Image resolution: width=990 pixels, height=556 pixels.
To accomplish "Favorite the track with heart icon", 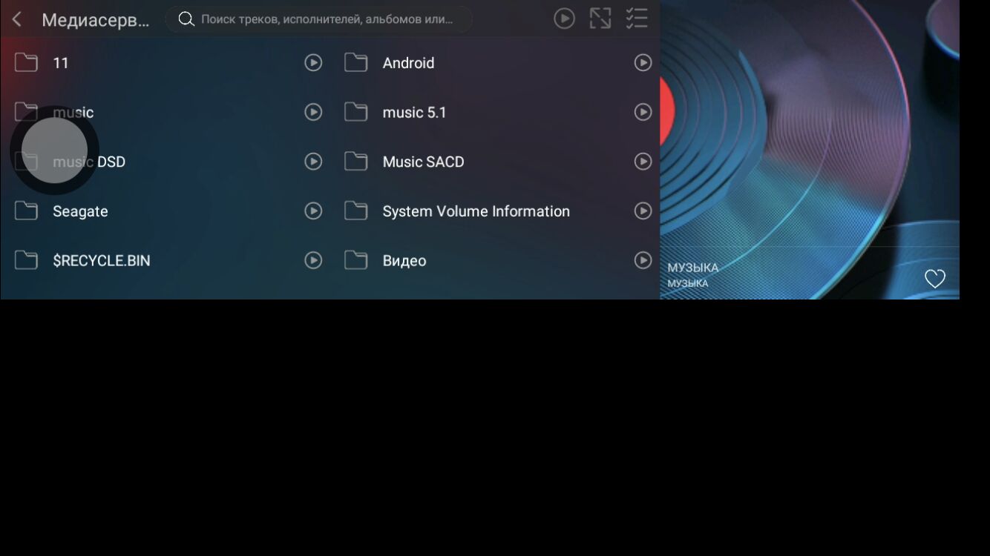I will pyautogui.click(x=934, y=279).
